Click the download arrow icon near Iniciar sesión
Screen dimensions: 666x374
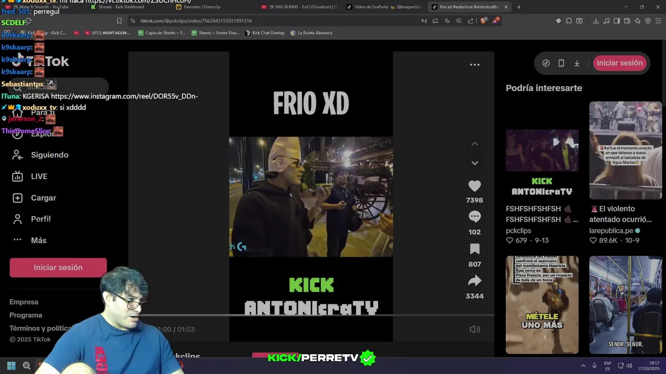pyautogui.click(x=577, y=63)
